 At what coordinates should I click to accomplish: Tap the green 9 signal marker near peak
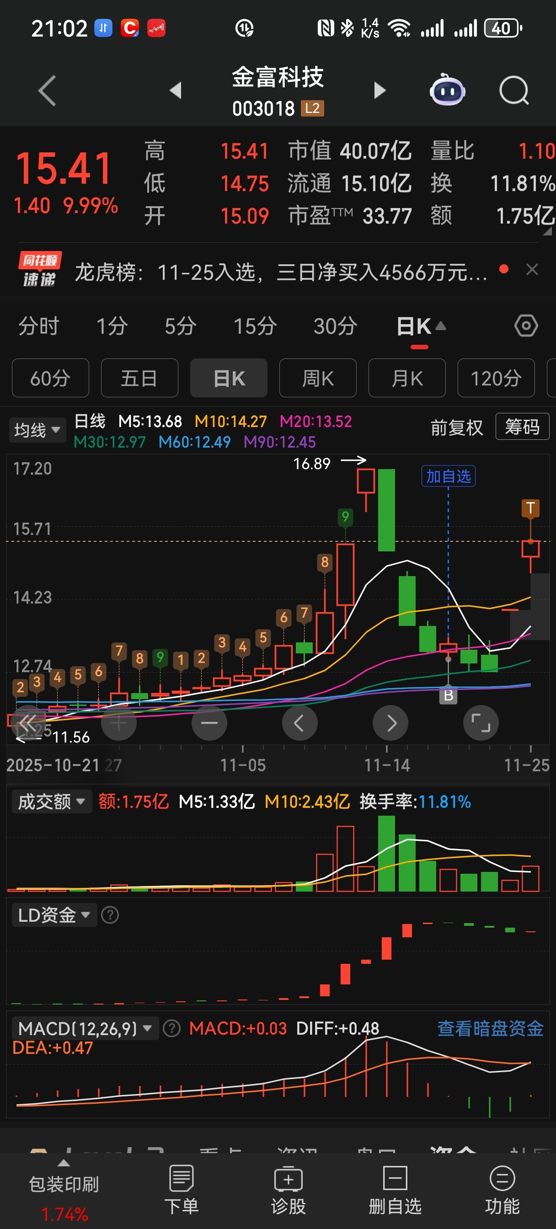point(346,517)
